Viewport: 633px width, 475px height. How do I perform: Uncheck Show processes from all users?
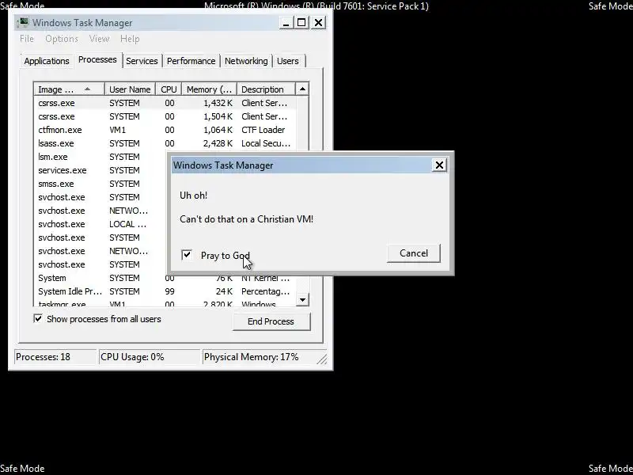(38, 319)
